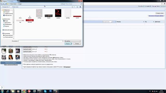166x93 pixels.
Task: Open Yandex Browser from the taskbar
Action: pos(29,91)
